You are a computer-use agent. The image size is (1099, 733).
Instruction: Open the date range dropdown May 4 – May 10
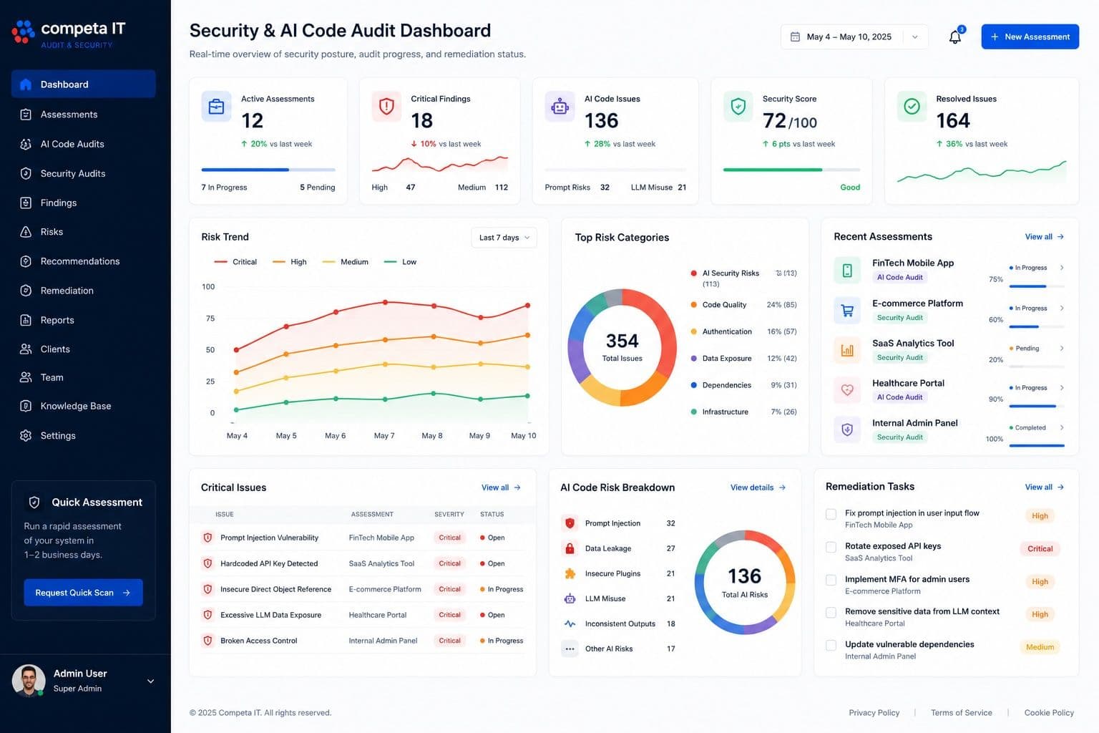point(854,37)
